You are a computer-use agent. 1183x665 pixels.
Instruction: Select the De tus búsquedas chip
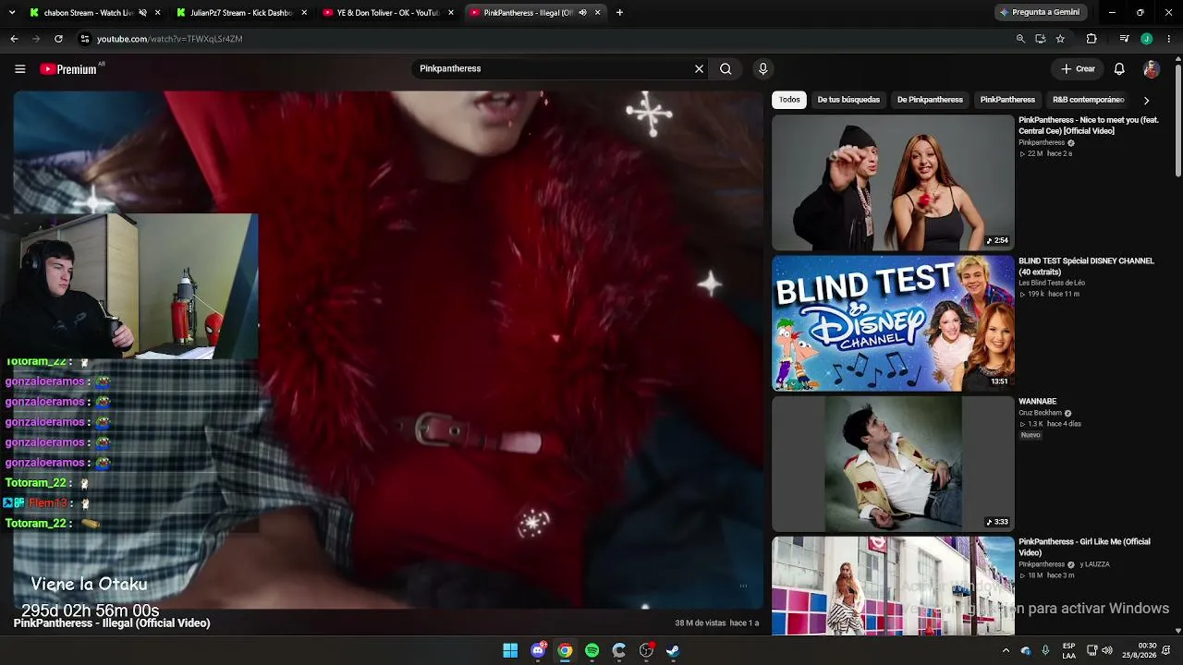point(848,100)
